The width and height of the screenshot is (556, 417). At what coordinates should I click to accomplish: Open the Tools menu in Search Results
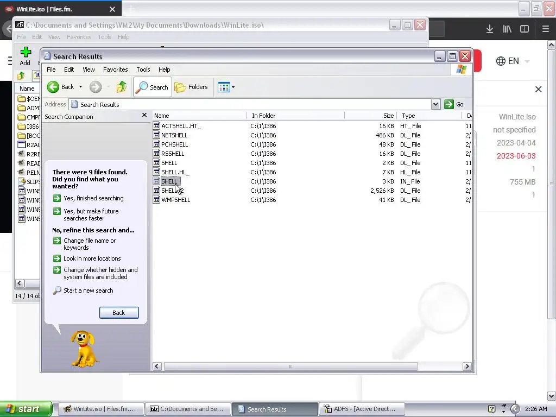pos(143,69)
